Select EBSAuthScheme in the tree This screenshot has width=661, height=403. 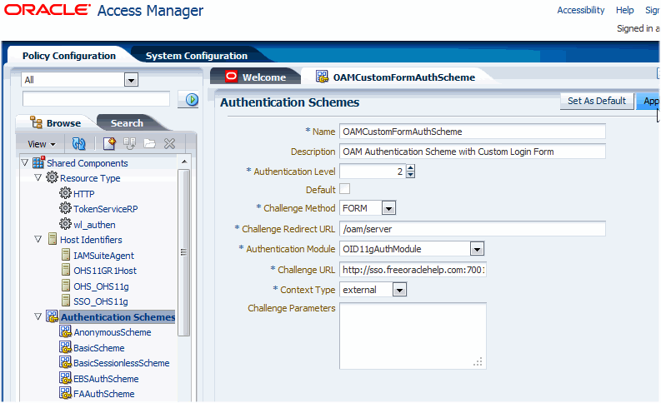coord(106,379)
